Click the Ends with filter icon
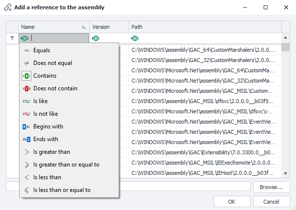The image size is (296, 210). click(26, 139)
